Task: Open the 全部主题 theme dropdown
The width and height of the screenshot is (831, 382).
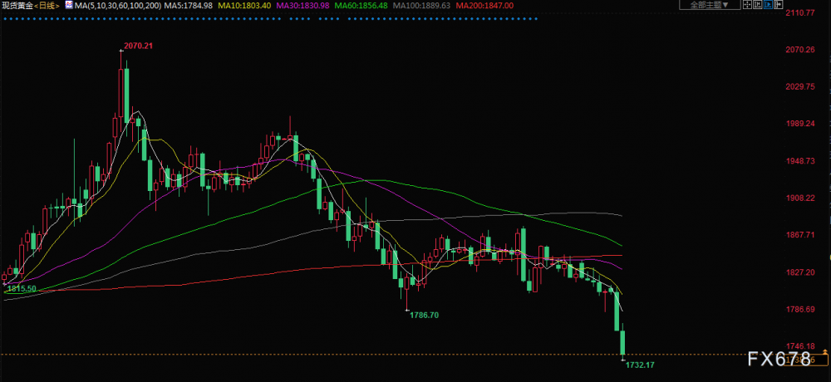Action: click(x=710, y=5)
